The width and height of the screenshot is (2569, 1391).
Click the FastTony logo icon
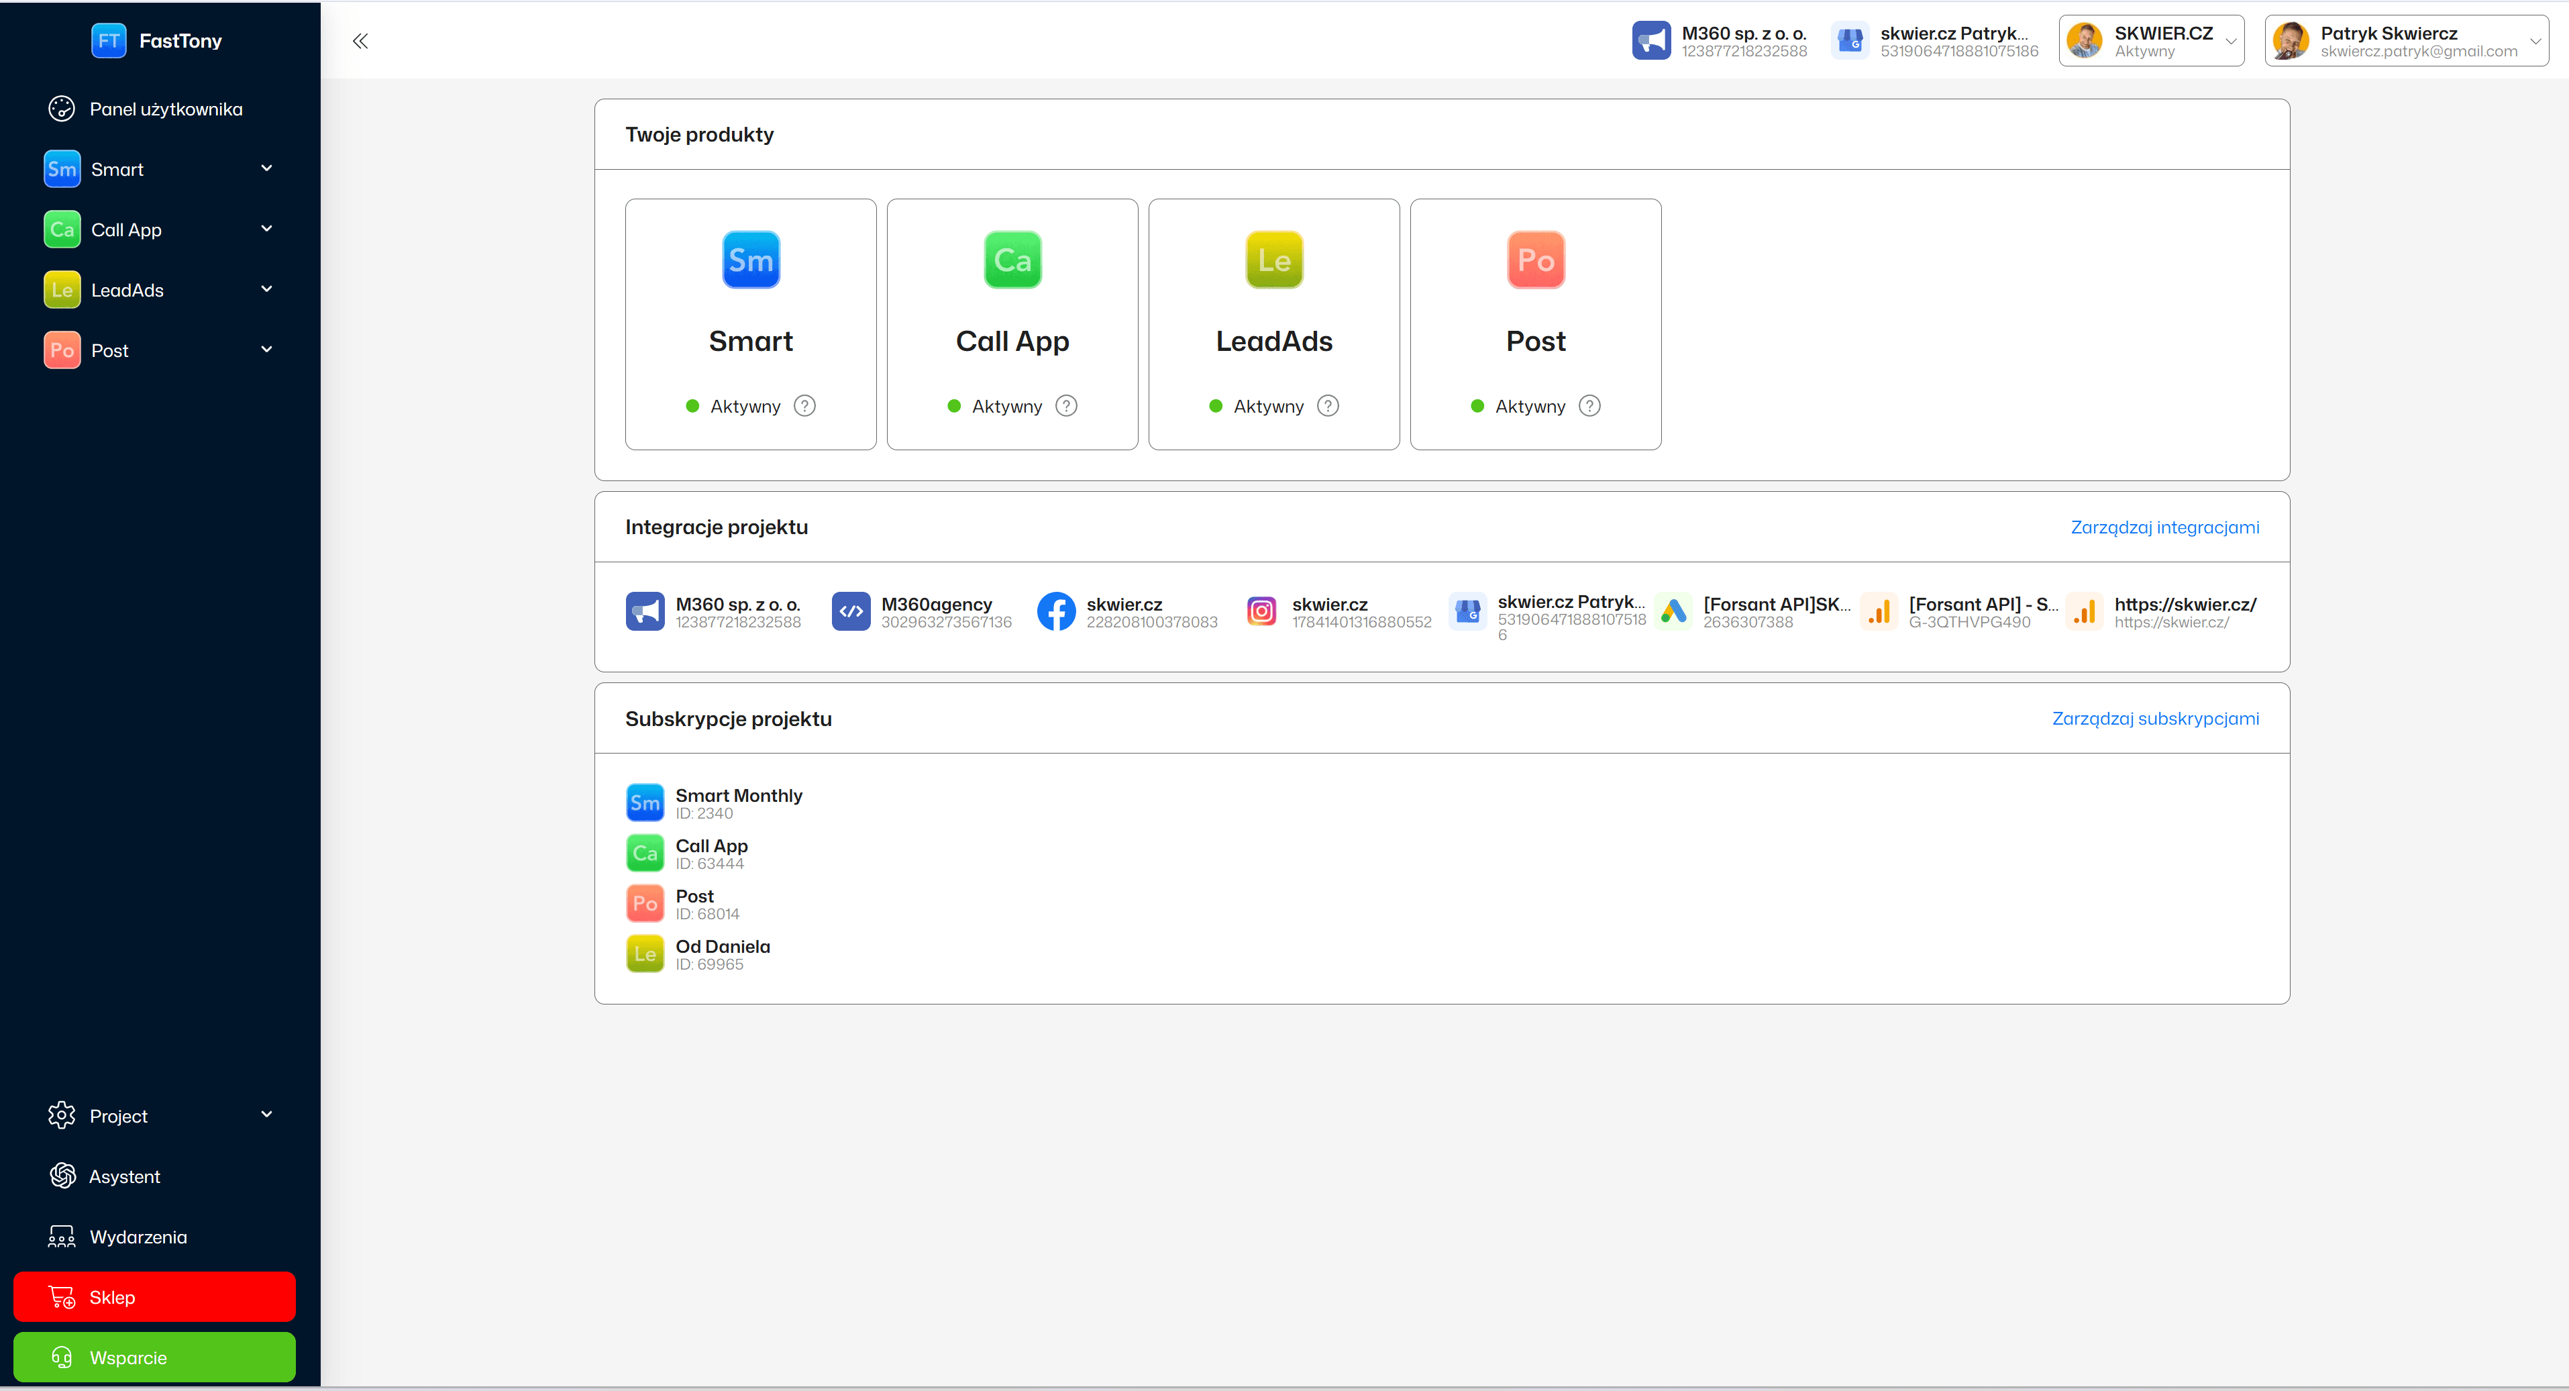[109, 41]
